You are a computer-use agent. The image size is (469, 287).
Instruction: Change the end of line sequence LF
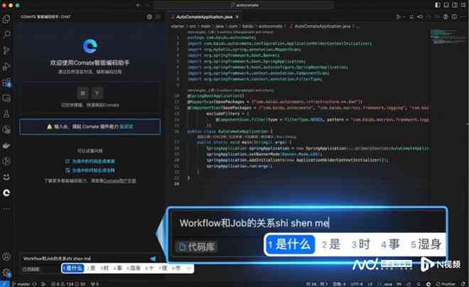370,284
